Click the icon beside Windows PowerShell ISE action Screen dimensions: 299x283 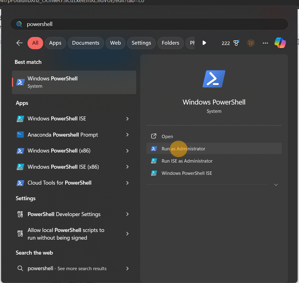click(x=154, y=173)
